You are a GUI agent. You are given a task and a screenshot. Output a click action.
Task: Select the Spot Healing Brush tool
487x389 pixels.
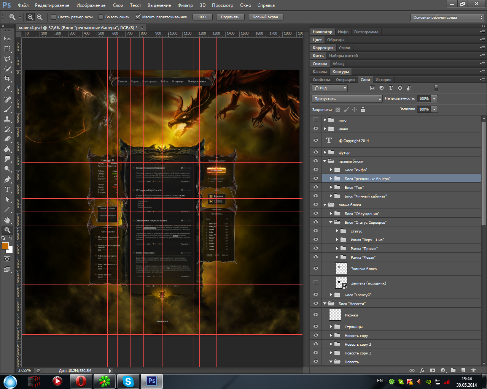coord(7,100)
